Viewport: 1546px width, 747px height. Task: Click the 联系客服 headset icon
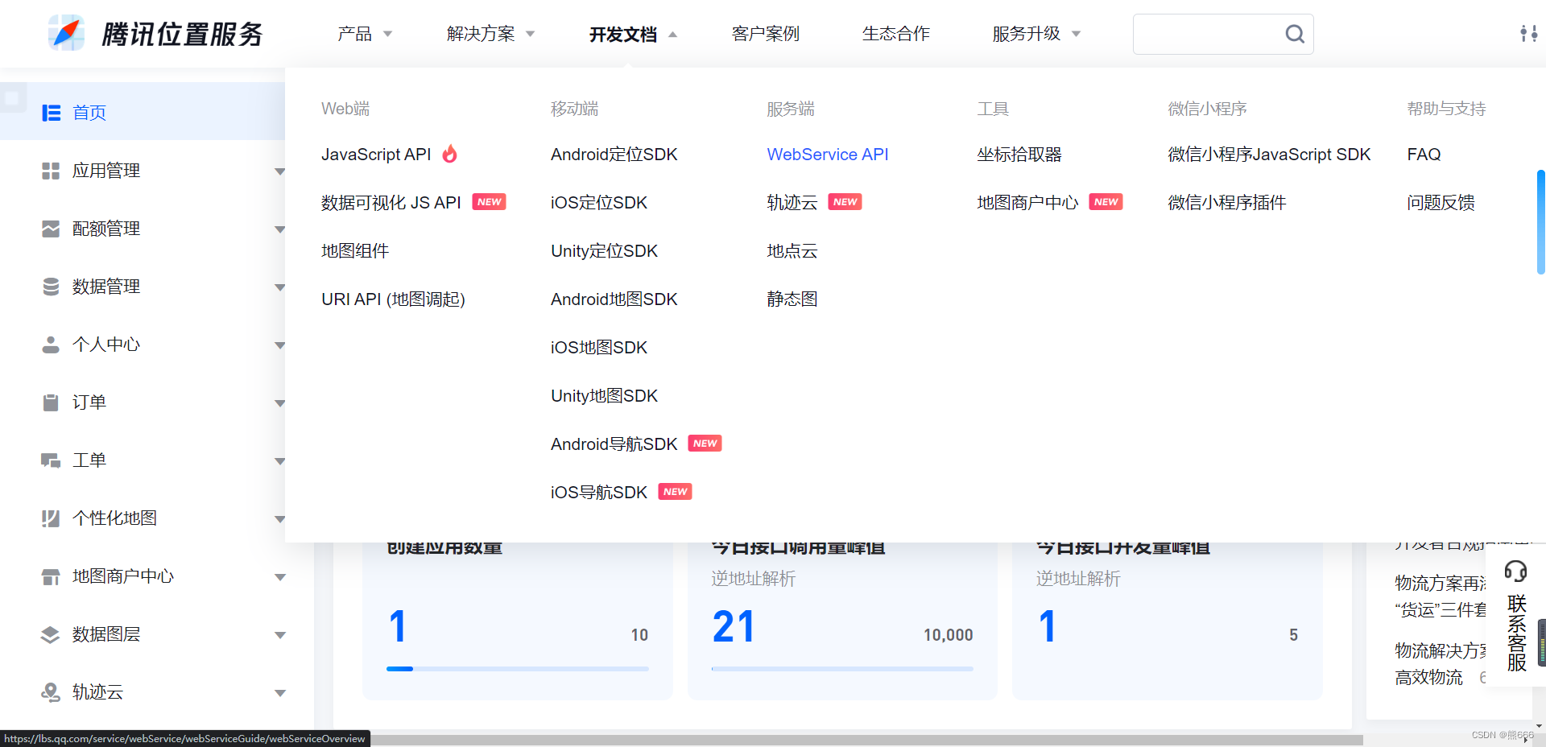(x=1516, y=571)
